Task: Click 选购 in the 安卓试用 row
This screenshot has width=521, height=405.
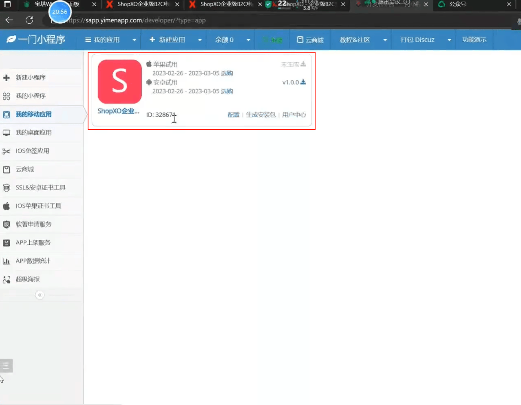Action: click(227, 91)
